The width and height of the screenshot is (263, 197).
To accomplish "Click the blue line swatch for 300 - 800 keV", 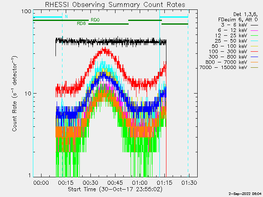I will (254, 57).
